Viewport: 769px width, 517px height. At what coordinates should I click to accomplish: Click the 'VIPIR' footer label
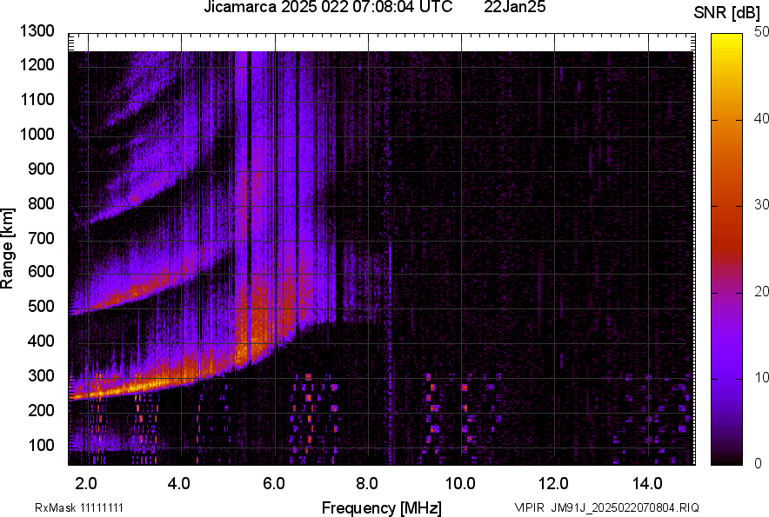(529, 507)
